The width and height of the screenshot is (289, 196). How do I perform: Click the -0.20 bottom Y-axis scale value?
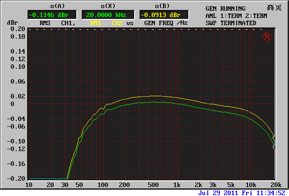point(17,178)
